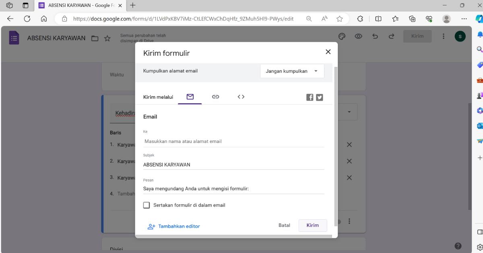Click the Kirim button in the header

(x=417, y=36)
